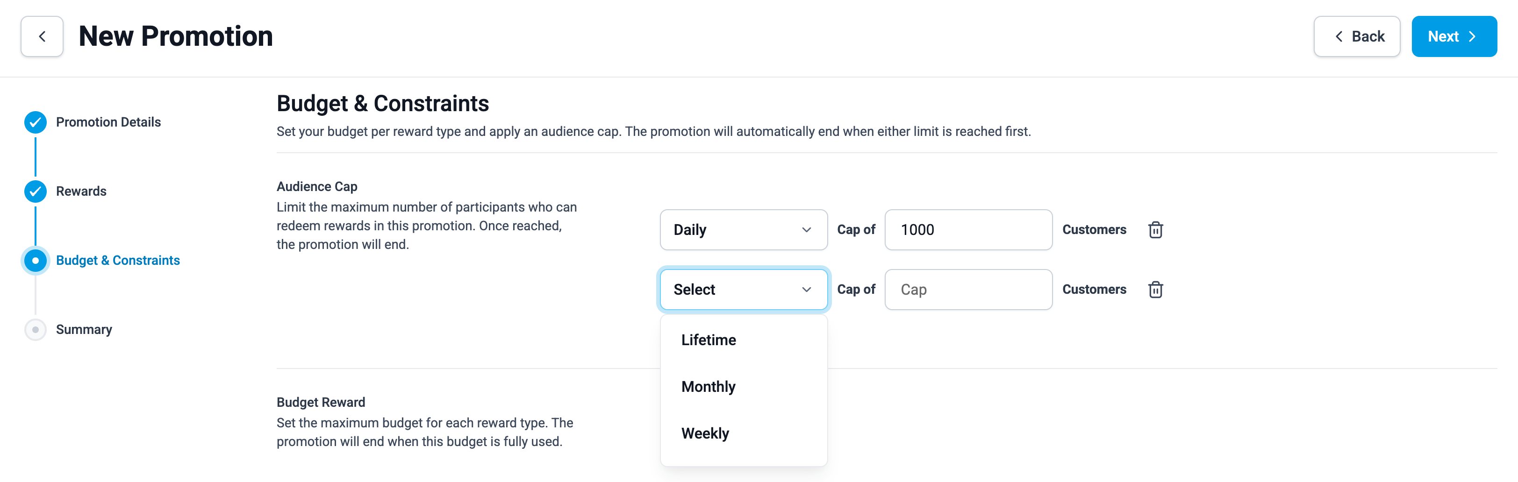
Task: Go to Promotion Details step
Action: click(x=108, y=122)
